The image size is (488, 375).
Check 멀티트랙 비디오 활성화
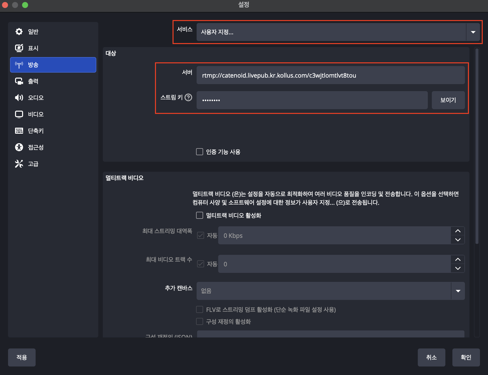coord(200,215)
